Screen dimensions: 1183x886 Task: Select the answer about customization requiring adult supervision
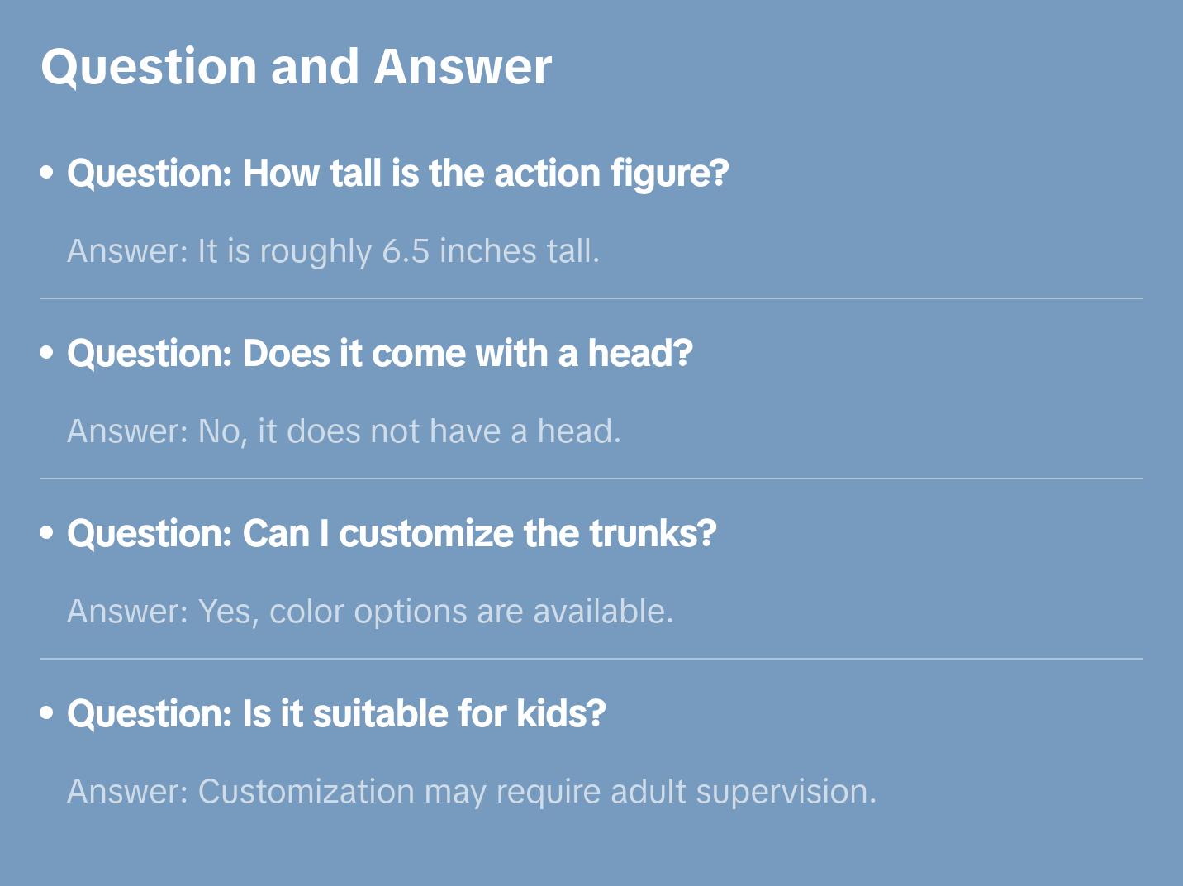(x=471, y=792)
